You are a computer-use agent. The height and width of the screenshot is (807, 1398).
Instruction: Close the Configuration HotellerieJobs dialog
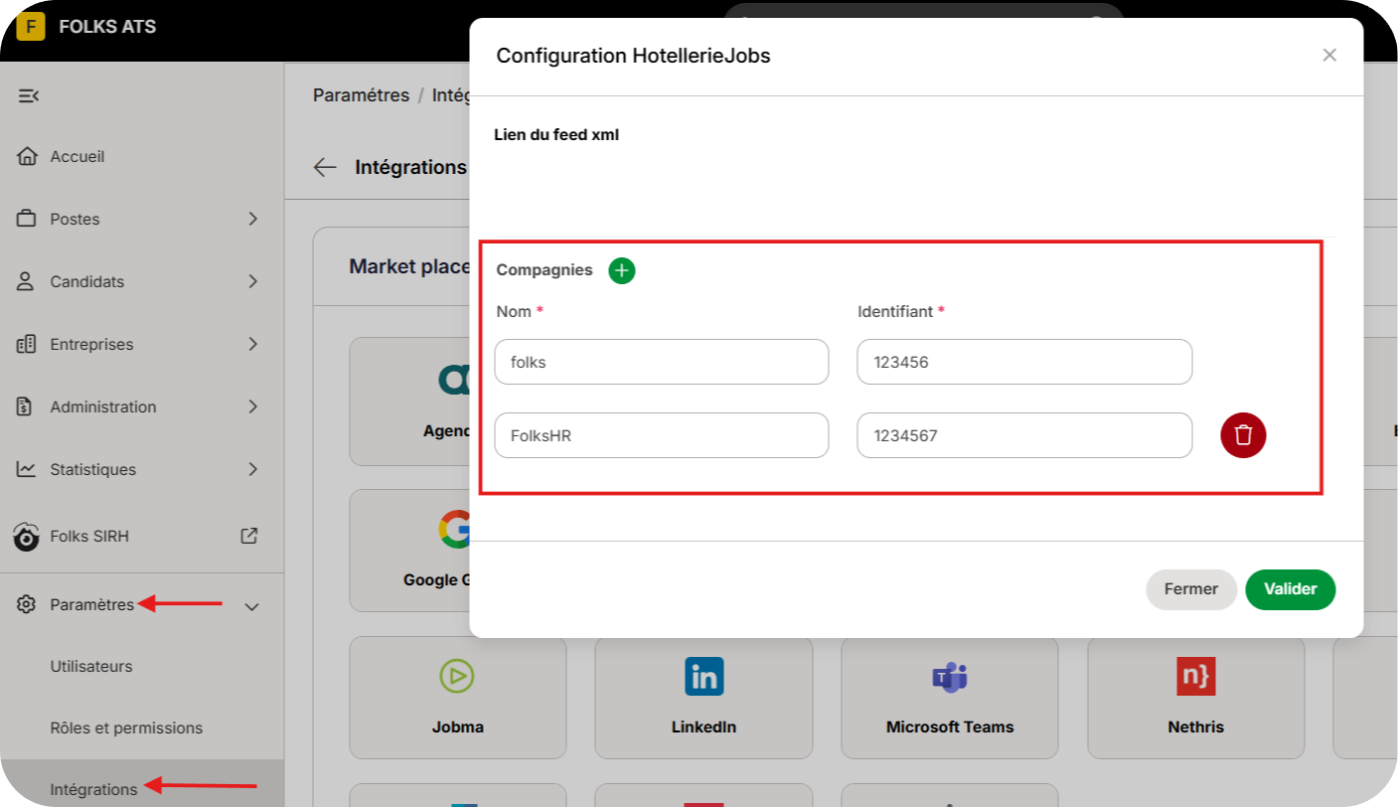1329,56
